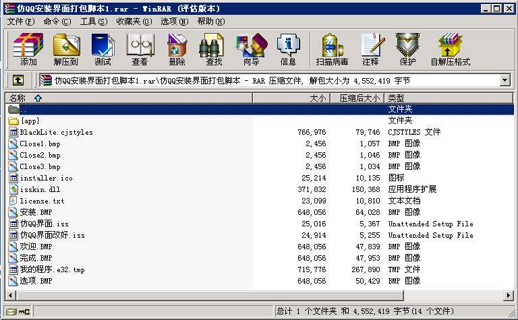Click the parent folder '..' icon

point(13,109)
